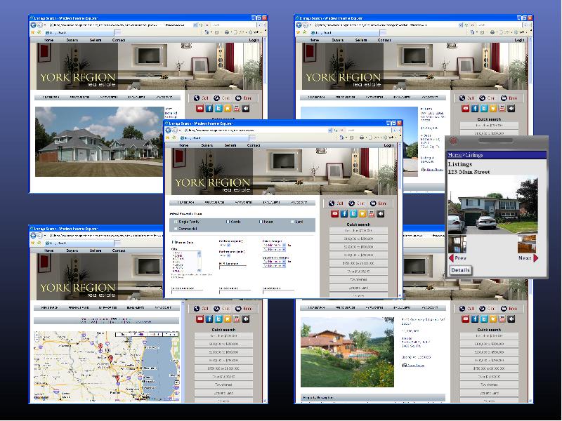Uncheck the Single Family checkbox
Image resolution: width=562 pixels, height=421 pixels.
tap(176, 222)
